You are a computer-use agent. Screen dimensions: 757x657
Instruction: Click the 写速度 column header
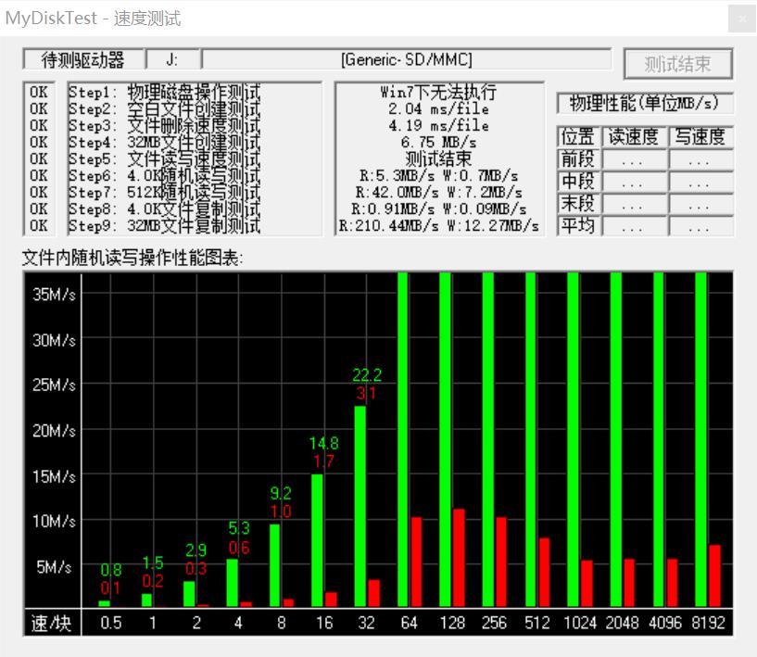click(700, 136)
